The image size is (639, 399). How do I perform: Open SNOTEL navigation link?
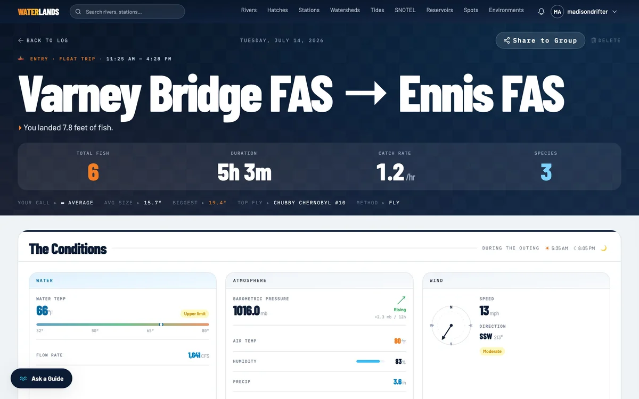pos(405,10)
